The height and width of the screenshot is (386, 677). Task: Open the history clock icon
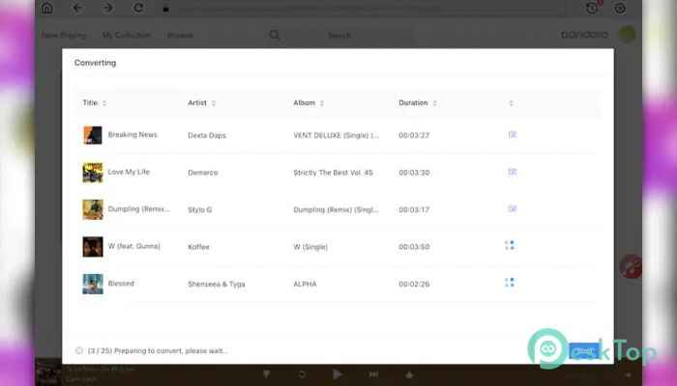(592, 8)
